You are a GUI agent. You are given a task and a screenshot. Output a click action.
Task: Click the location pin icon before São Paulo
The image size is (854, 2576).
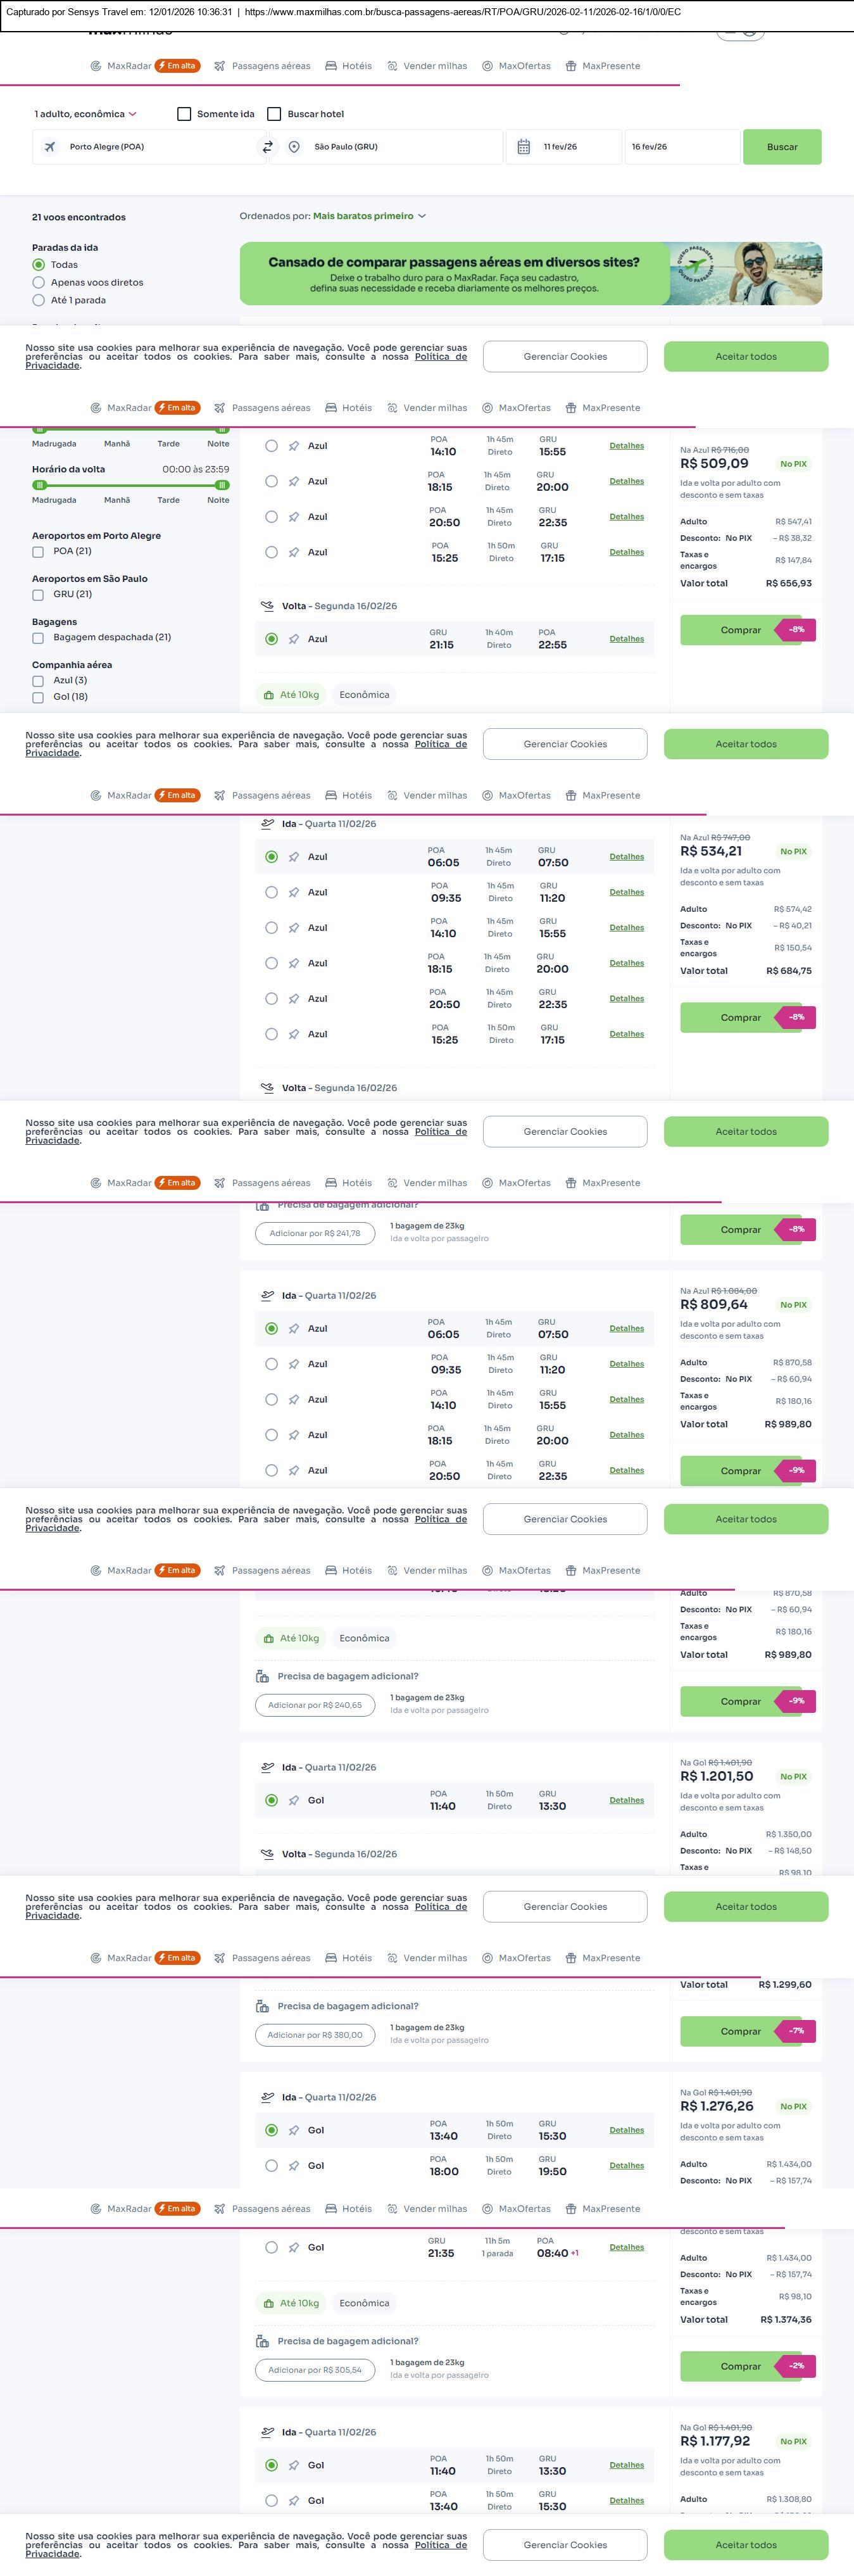[294, 147]
